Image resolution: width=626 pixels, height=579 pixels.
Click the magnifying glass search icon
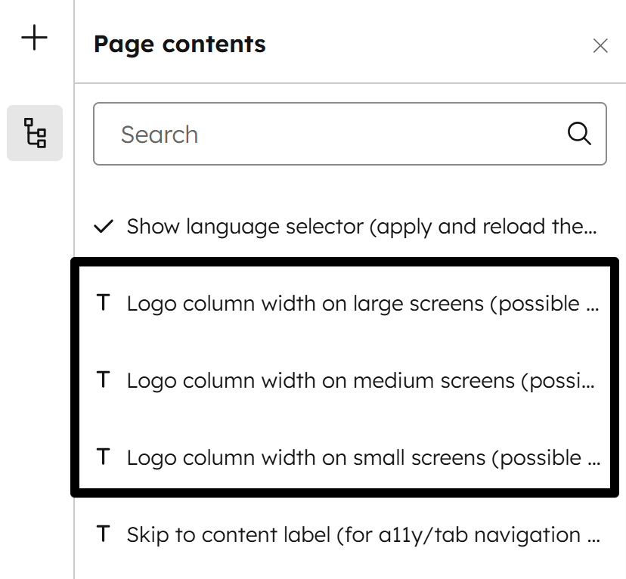(x=579, y=134)
